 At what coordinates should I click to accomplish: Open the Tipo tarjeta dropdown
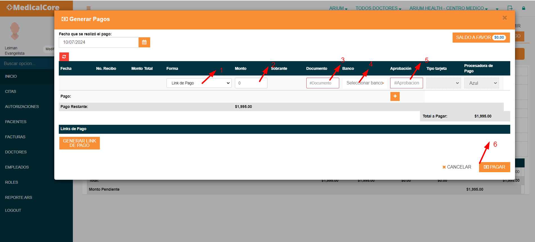[x=444, y=83]
